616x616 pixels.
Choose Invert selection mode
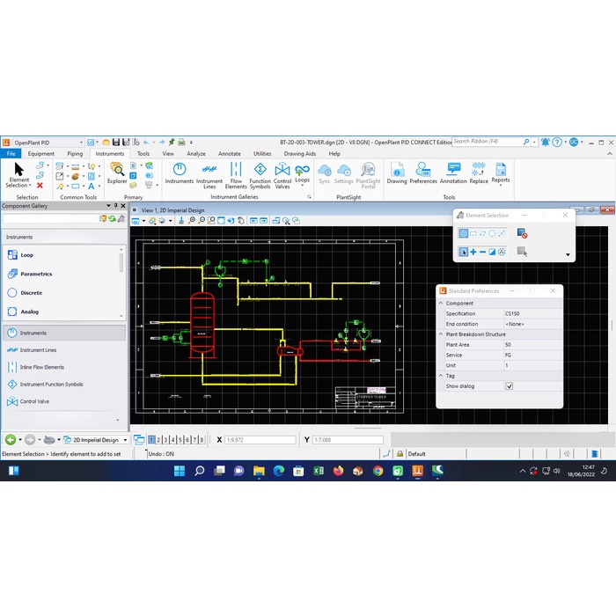tap(492, 252)
